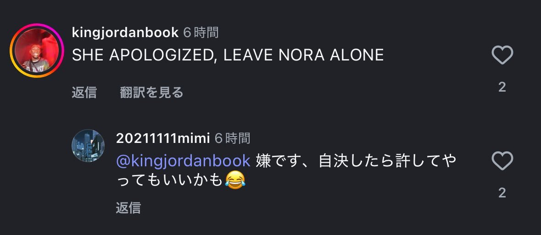The width and height of the screenshot is (541, 235).
Task: Select the 6時間 timestamp beside 20211111mimi
Action: pos(233,138)
